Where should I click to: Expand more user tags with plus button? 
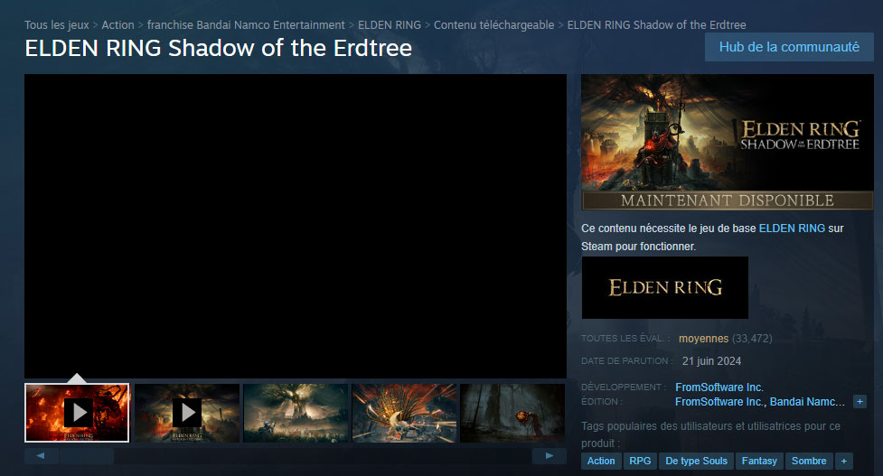click(x=843, y=461)
